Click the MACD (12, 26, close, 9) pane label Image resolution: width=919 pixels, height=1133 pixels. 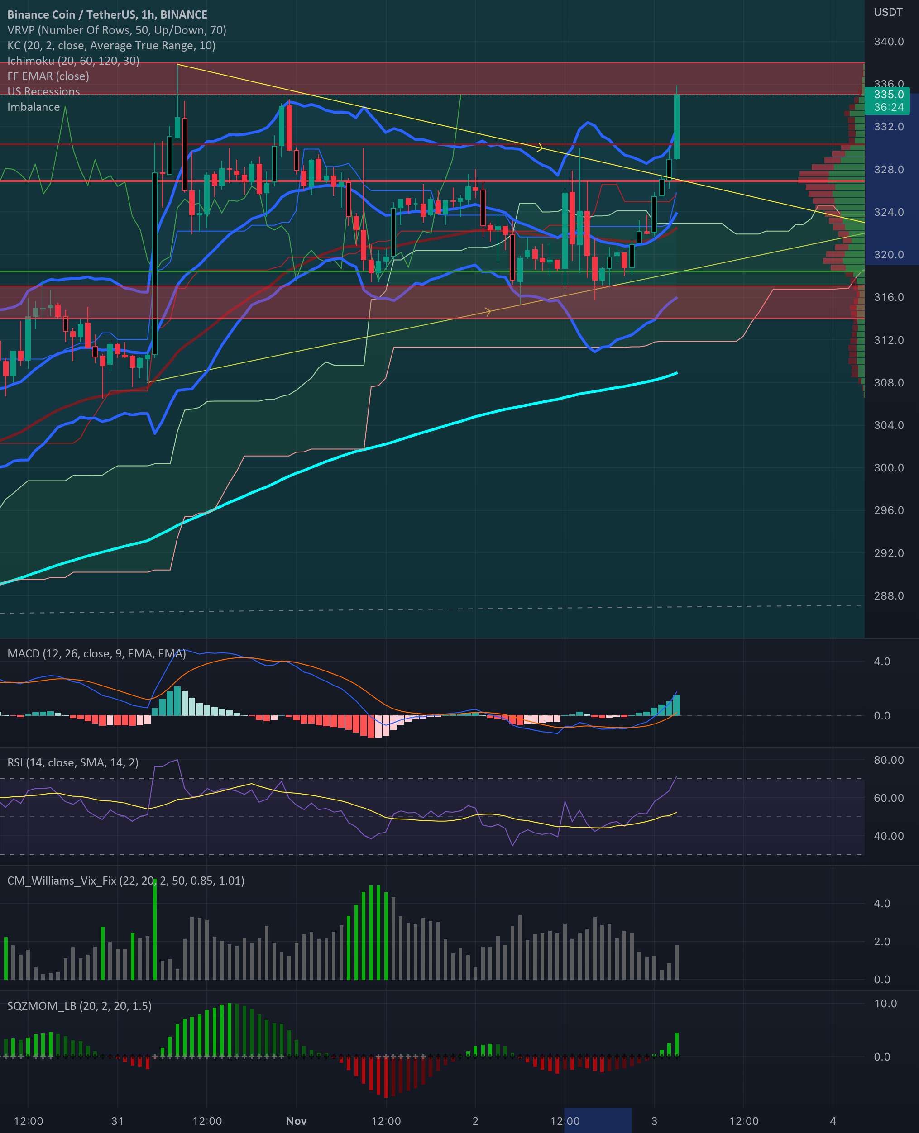(96, 653)
